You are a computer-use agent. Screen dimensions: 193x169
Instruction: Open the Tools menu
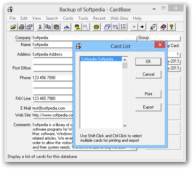point(83,18)
